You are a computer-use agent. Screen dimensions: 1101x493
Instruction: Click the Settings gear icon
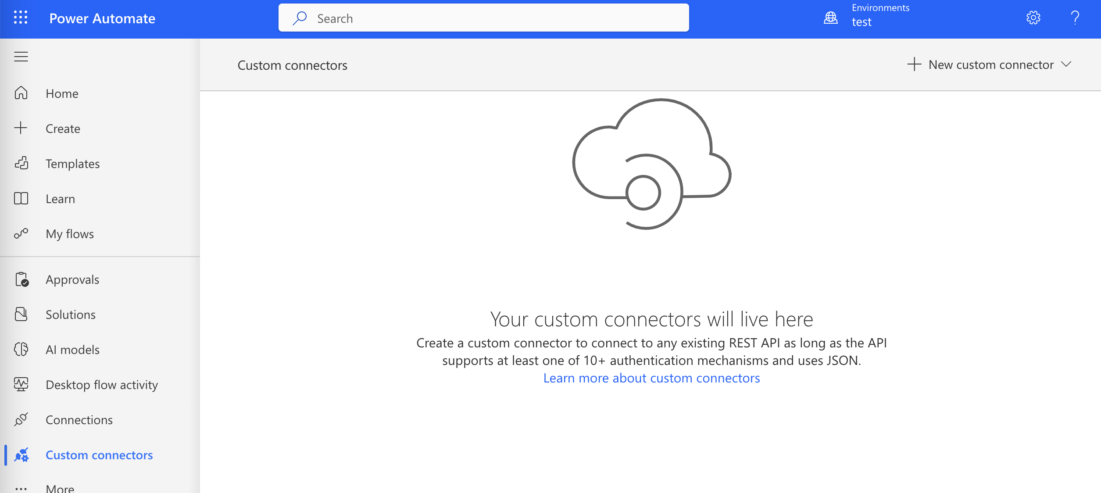click(1033, 18)
